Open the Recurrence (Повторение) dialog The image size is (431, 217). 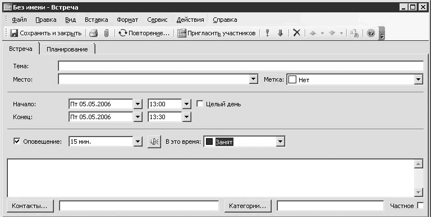point(144,33)
